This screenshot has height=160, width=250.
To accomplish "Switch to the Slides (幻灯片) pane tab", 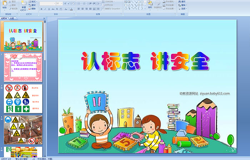I will coord(4,19).
